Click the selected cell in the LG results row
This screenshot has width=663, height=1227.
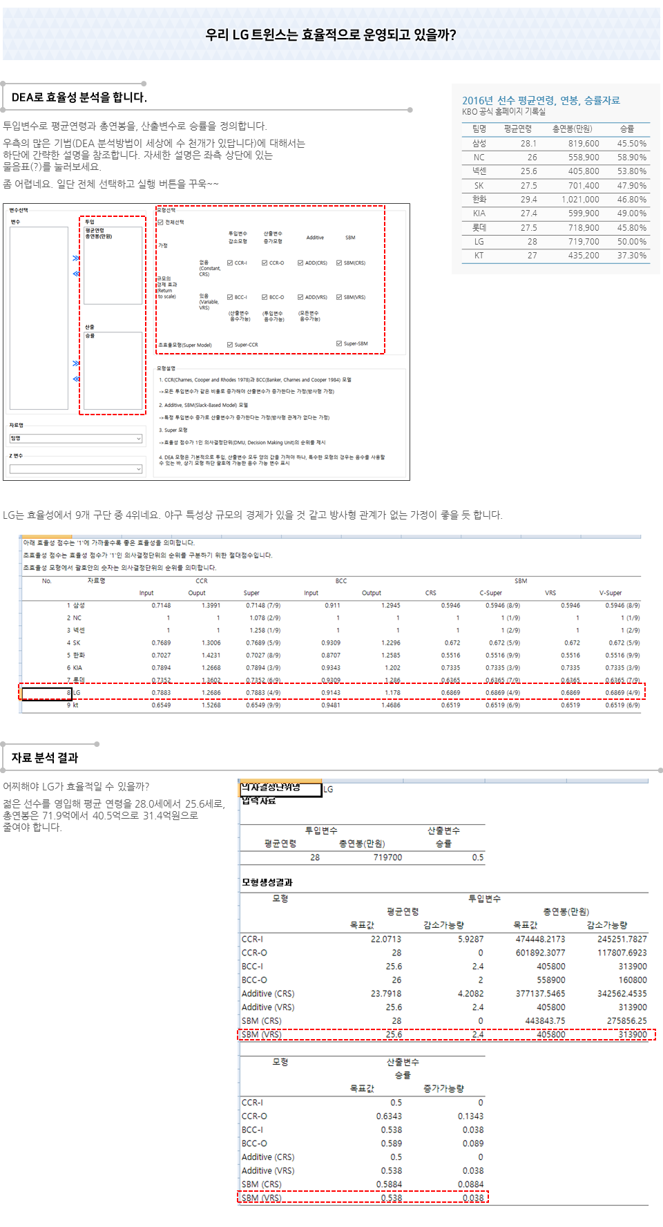[47, 693]
